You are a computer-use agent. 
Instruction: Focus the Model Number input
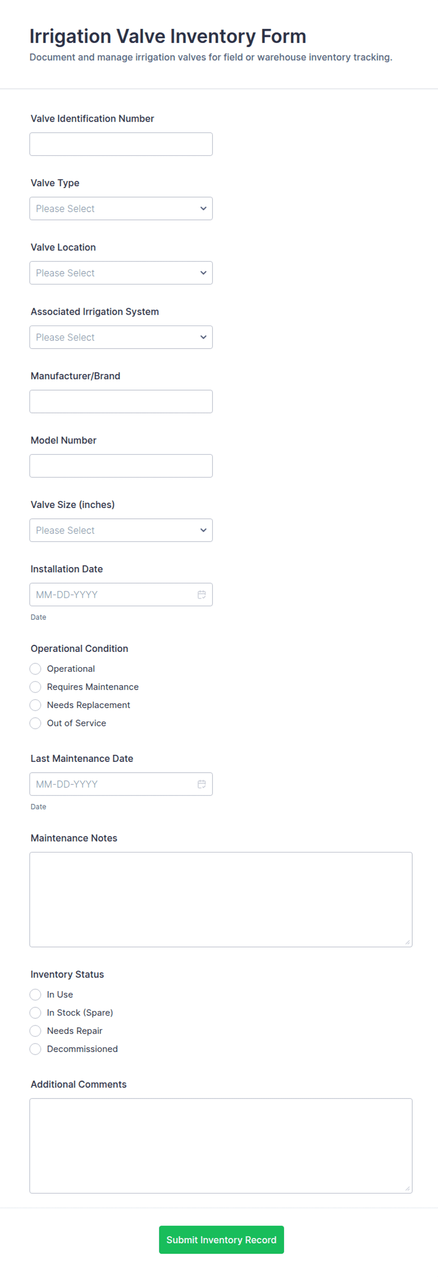121,466
